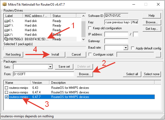Sort packages by Version column header
This screenshot has width=165, height=120.
click(x=40, y=83)
